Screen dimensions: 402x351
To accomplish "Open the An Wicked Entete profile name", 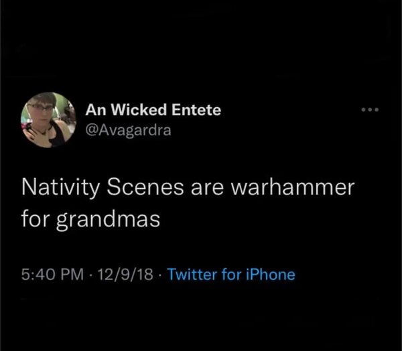I will click(x=153, y=110).
